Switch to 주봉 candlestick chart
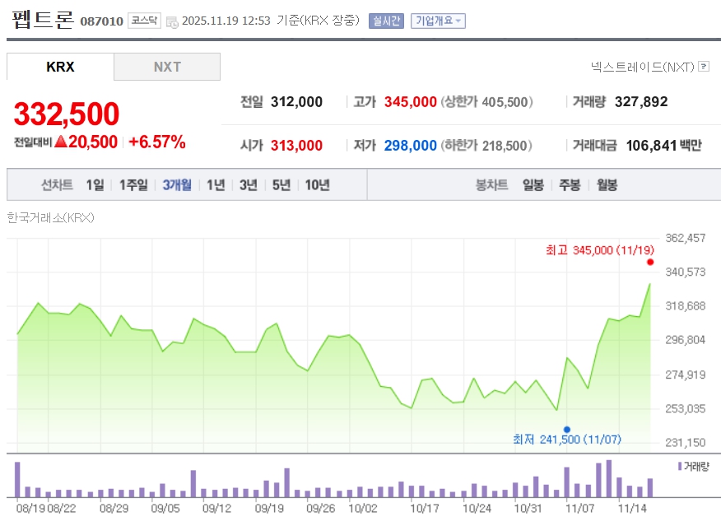Image resolution: width=721 pixels, height=526 pixels. [570, 185]
